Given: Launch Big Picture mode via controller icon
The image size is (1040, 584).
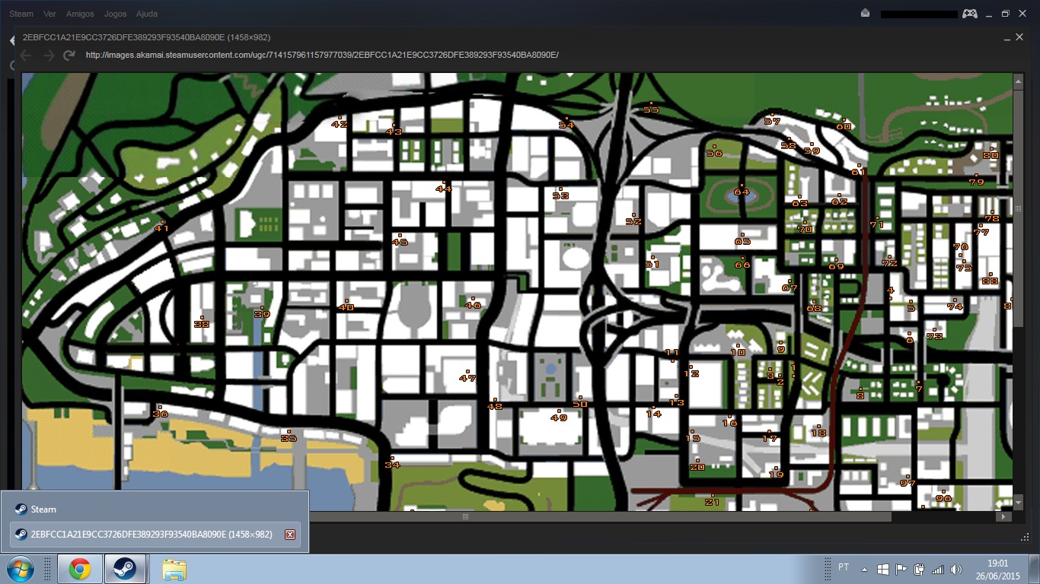Looking at the screenshot, I should pyautogui.click(x=969, y=13).
